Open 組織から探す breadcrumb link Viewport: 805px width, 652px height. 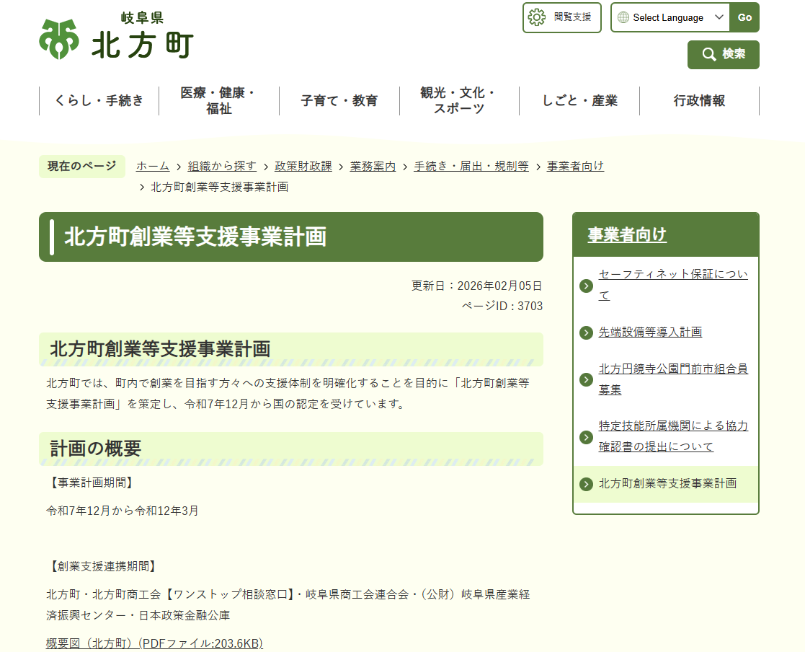point(222,167)
